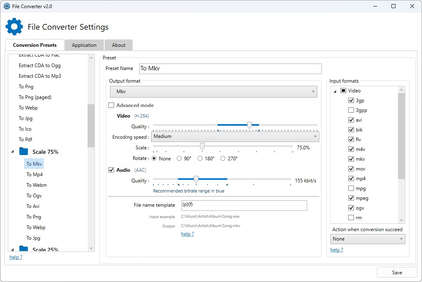Click the Scale 25% folder icon
422x282 pixels.
pyautogui.click(x=24, y=249)
